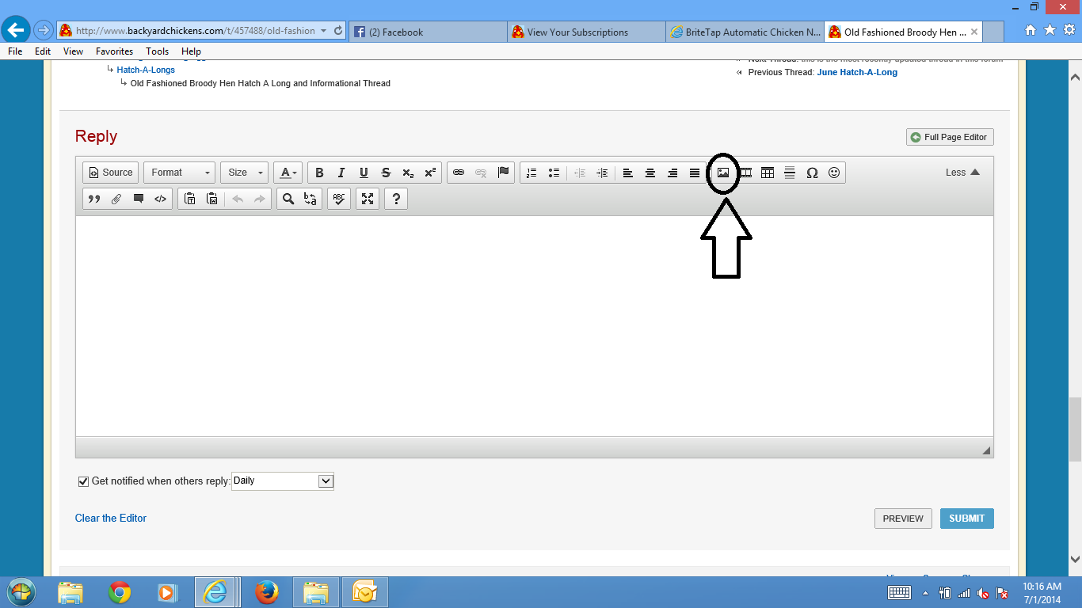Open the Find search tool
This screenshot has width=1082, height=608.
(288, 199)
